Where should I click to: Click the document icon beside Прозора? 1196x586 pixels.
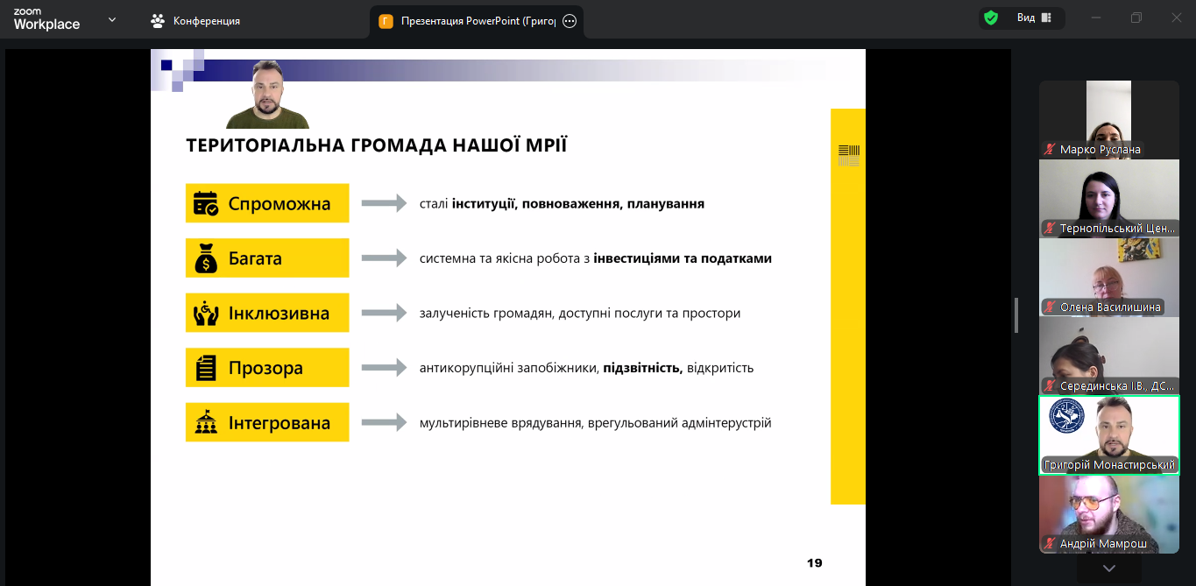click(x=206, y=368)
